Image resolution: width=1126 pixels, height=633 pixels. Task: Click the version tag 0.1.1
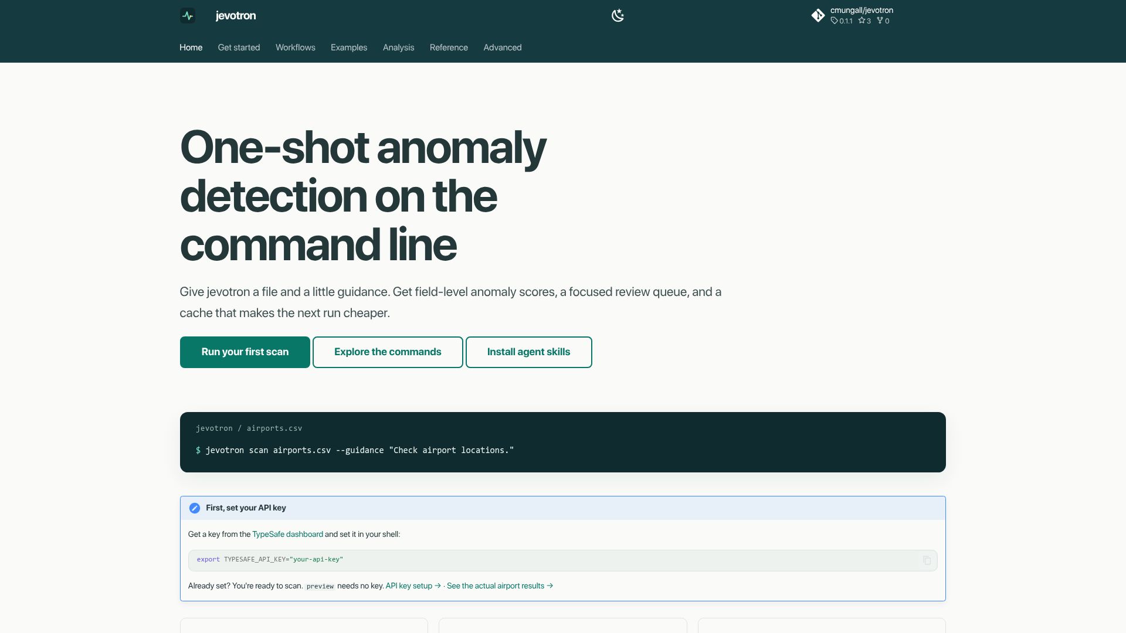(x=842, y=21)
